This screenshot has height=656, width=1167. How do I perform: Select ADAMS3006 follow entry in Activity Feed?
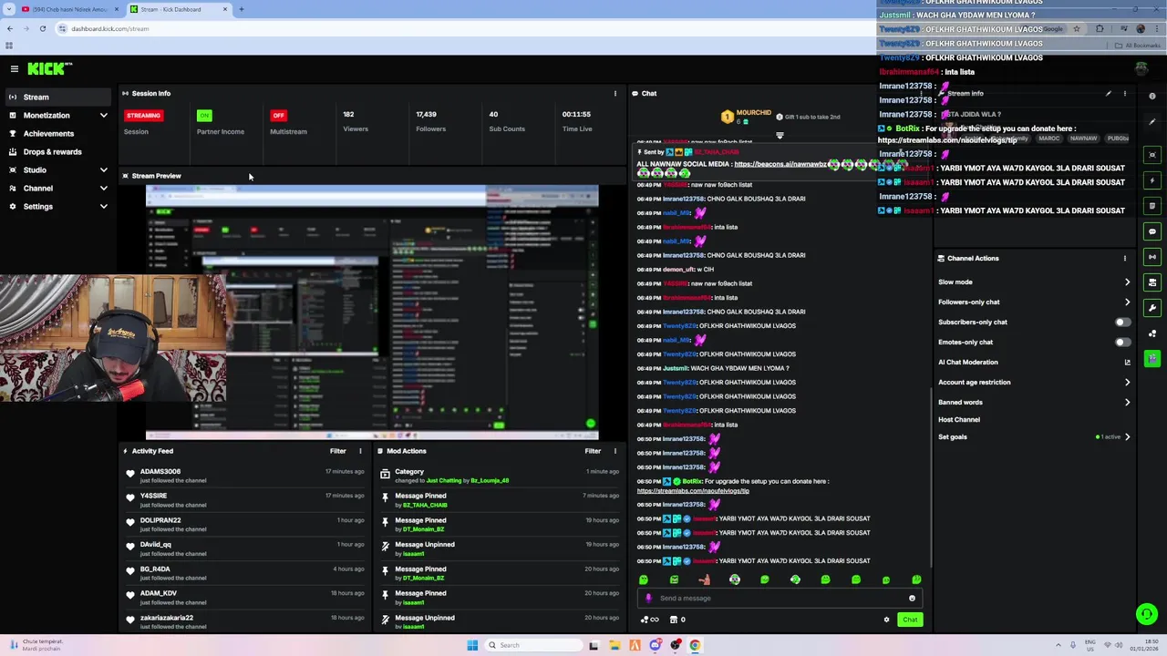(x=246, y=476)
